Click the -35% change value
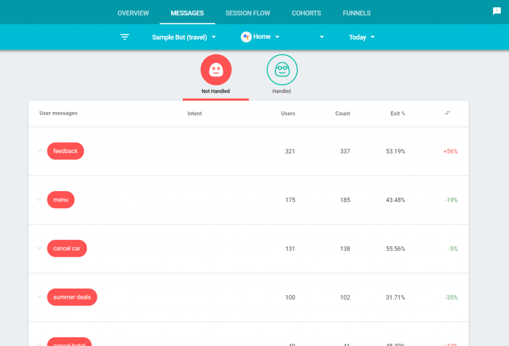The width and height of the screenshot is (509, 346). click(451, 298)
